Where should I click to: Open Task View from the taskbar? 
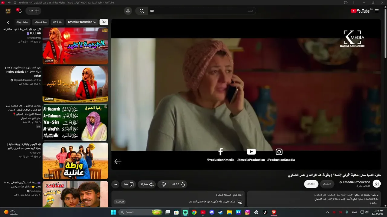[x=167, y=212]
